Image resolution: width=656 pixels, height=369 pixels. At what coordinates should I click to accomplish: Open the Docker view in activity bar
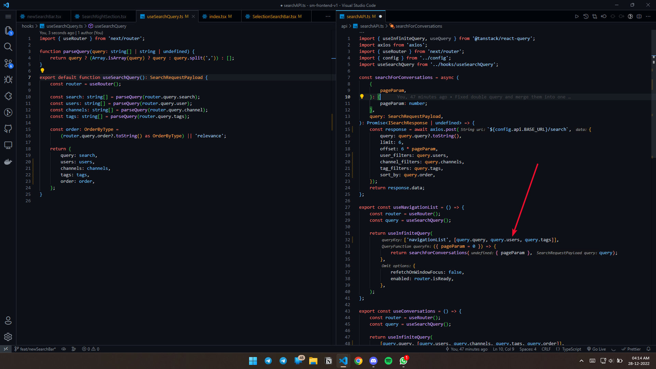[x=8, y=162]
